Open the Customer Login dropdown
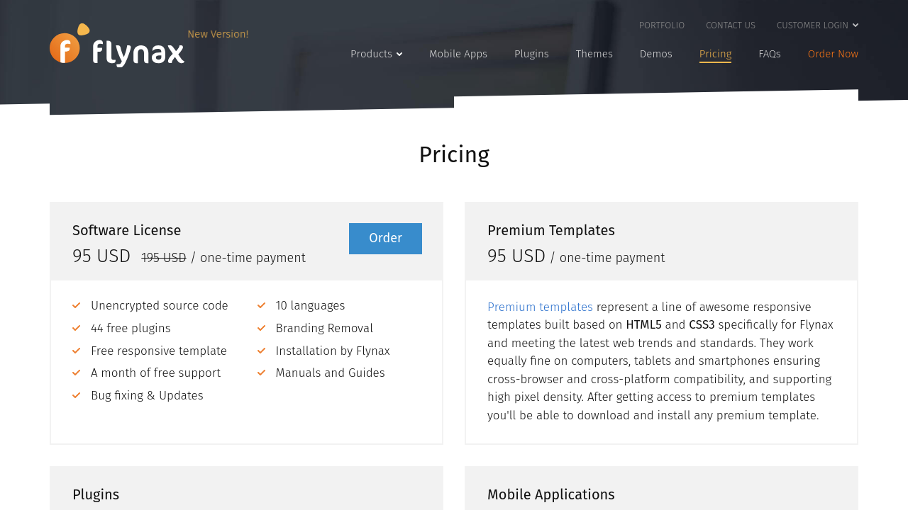This screenshot has width=908, height=510. tap(817, 25)
